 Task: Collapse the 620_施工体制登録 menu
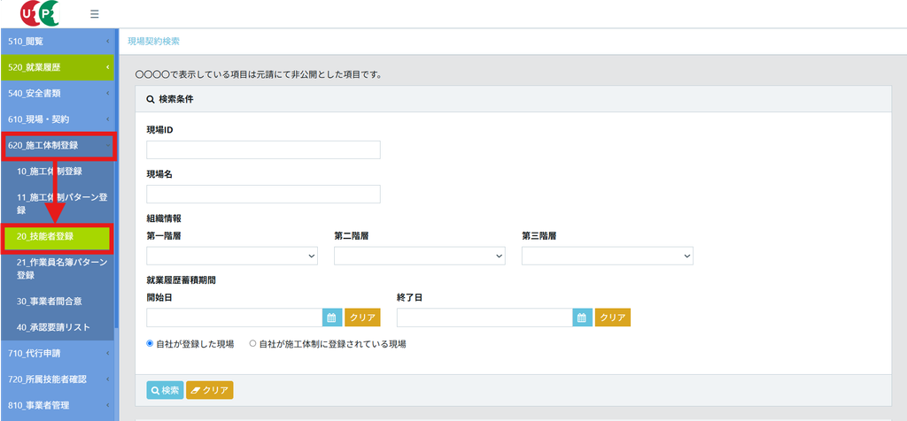59,146
